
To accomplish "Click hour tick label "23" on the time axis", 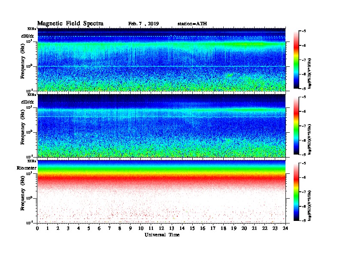I will (x=275, y=229).
